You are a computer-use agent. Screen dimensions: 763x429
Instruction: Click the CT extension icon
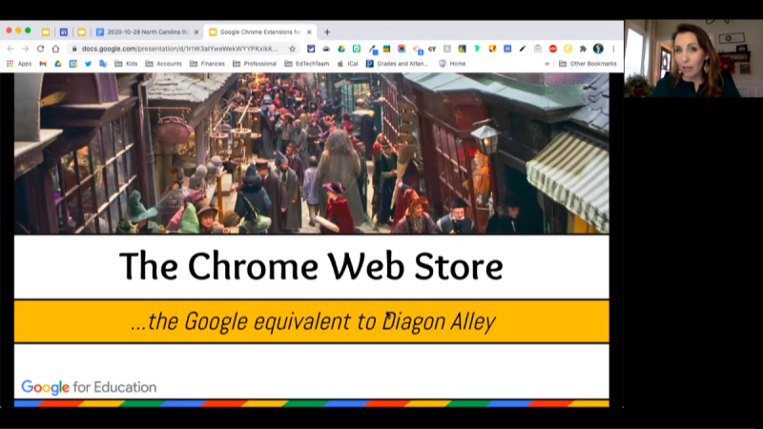(432, 49)
